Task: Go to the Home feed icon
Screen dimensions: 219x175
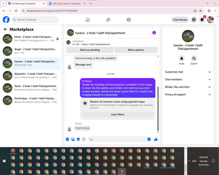Action: [x=88, y=20]
